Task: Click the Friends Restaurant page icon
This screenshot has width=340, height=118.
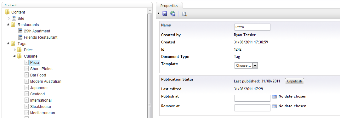Action: coord(20,37)
